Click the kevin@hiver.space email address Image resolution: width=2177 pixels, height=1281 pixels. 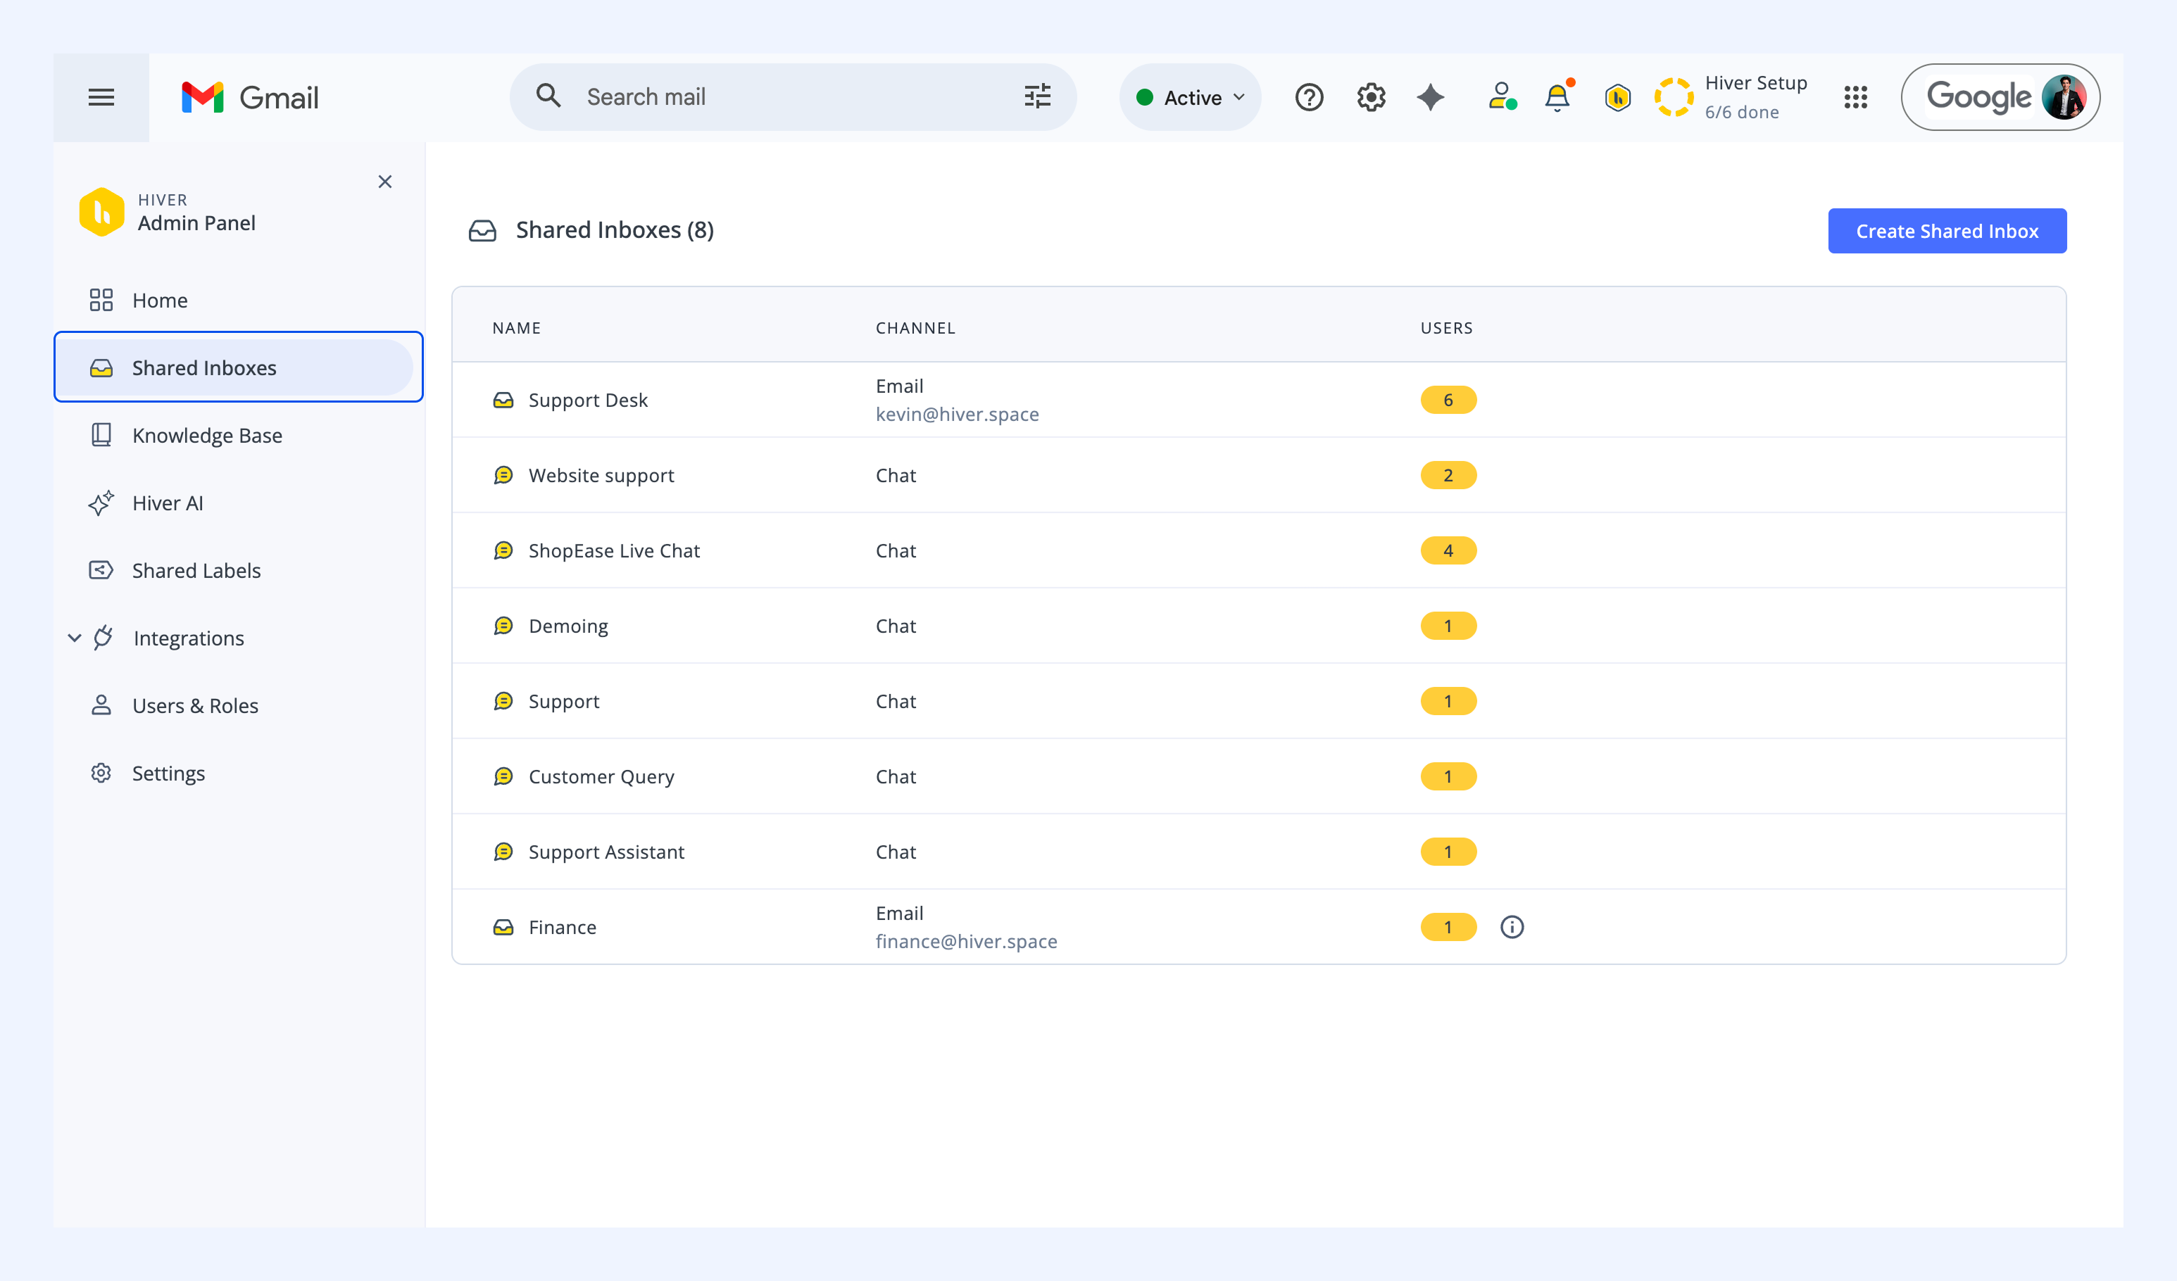(x=957, y=415)
